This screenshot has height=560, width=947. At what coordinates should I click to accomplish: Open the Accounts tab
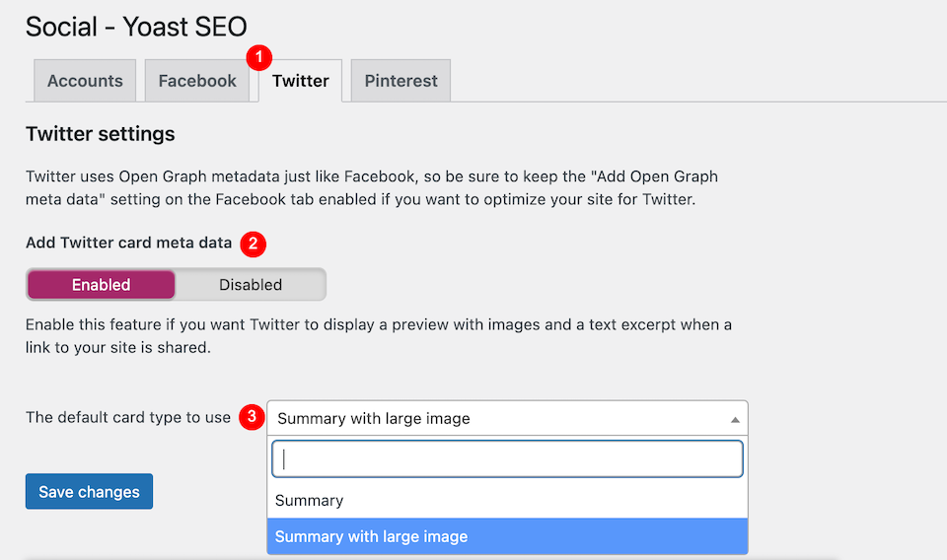(x=85, y=81)
